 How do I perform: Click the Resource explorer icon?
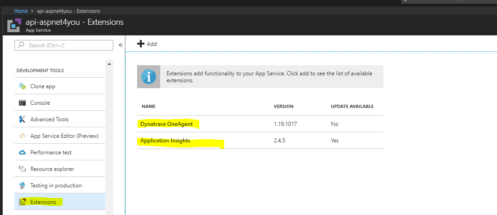(x=22, y=169)
